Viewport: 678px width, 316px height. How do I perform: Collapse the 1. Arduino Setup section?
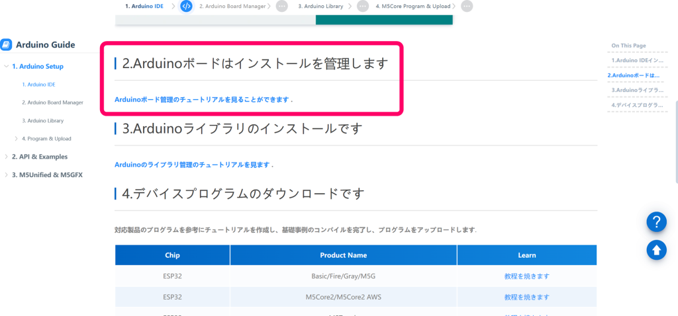click(6, 67)
